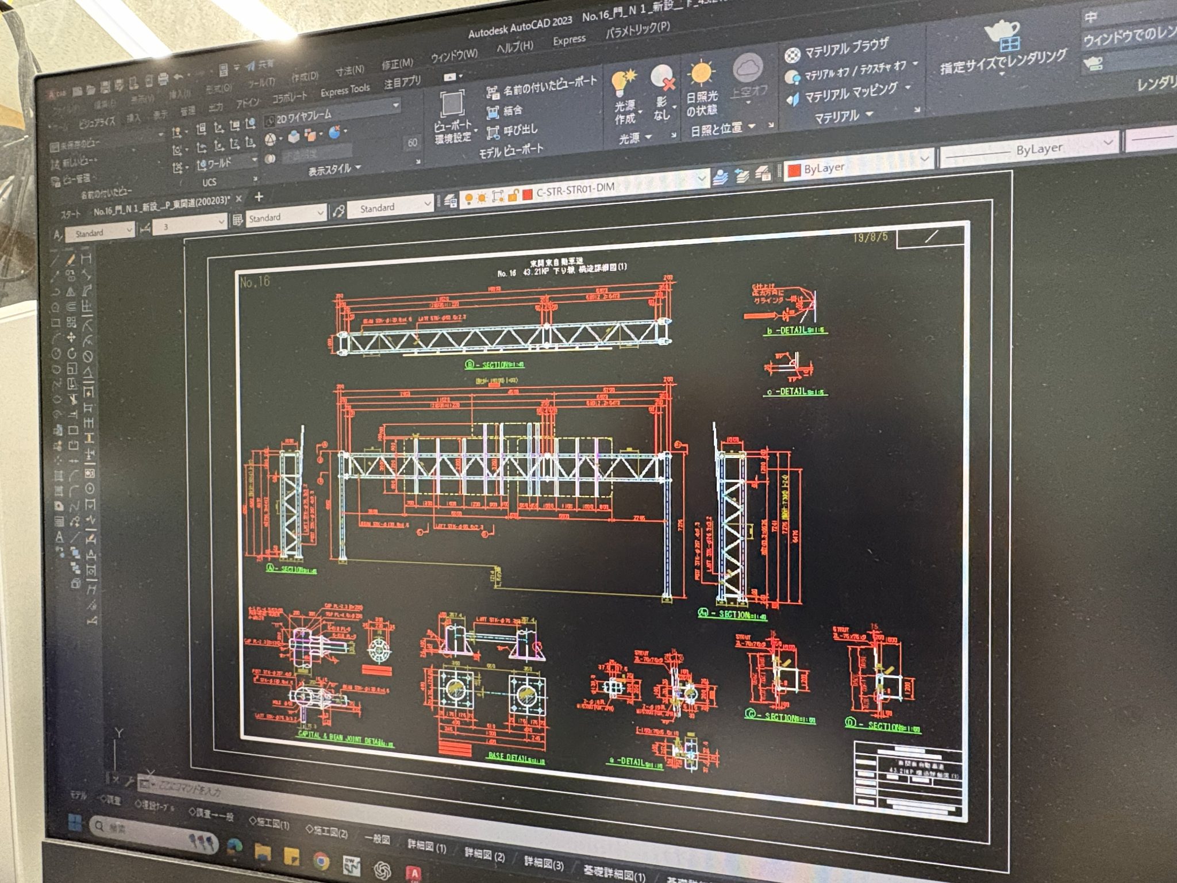The image size is (1177, 883).
Task: Toggle the layer on/off lightbulb icon
Action: point(468,198)
